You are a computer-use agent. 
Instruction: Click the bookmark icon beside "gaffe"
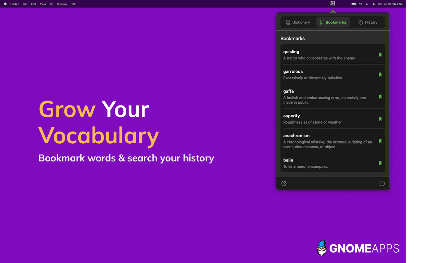click(380, 97)
